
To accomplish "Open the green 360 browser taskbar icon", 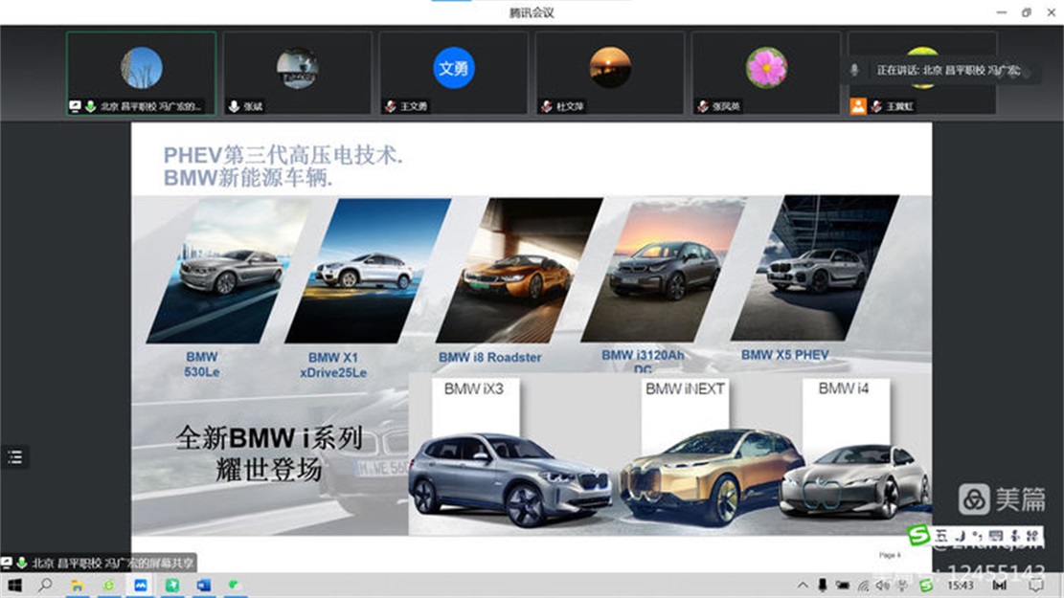I will (x=108, y=586).
